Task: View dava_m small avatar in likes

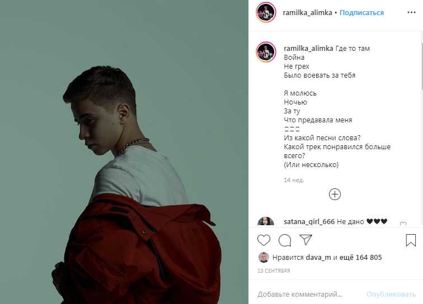Action: 264,258
